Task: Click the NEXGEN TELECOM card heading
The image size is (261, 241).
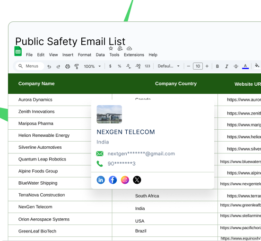Action: click(x=126, y=132)
